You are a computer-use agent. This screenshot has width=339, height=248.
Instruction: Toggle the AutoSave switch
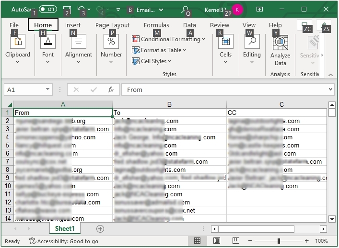pyautogui.click(x=48, y=9)
